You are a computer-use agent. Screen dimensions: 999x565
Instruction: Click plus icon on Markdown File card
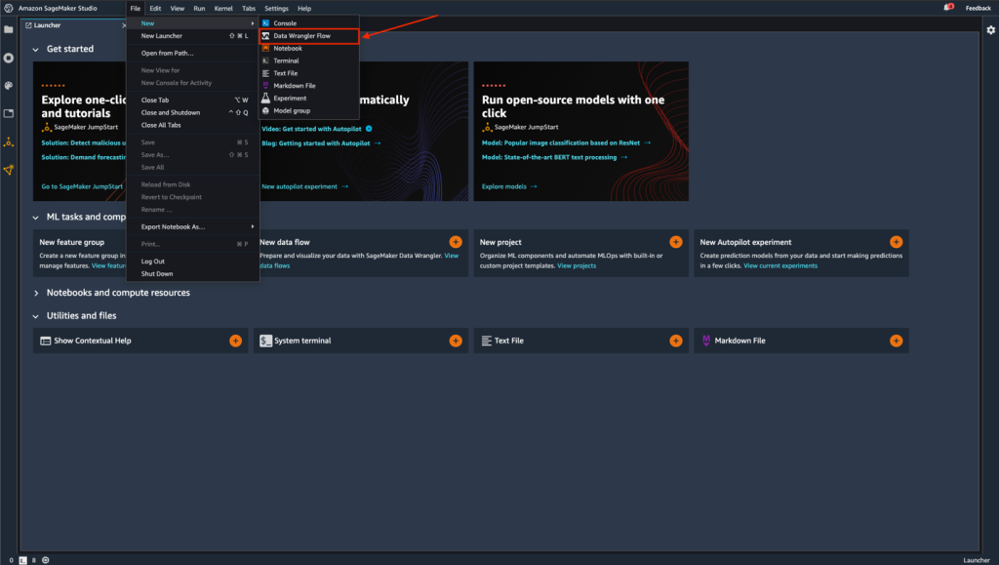click(897, 341)
